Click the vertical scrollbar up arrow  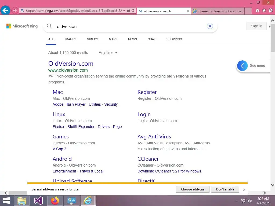[273, 21]
